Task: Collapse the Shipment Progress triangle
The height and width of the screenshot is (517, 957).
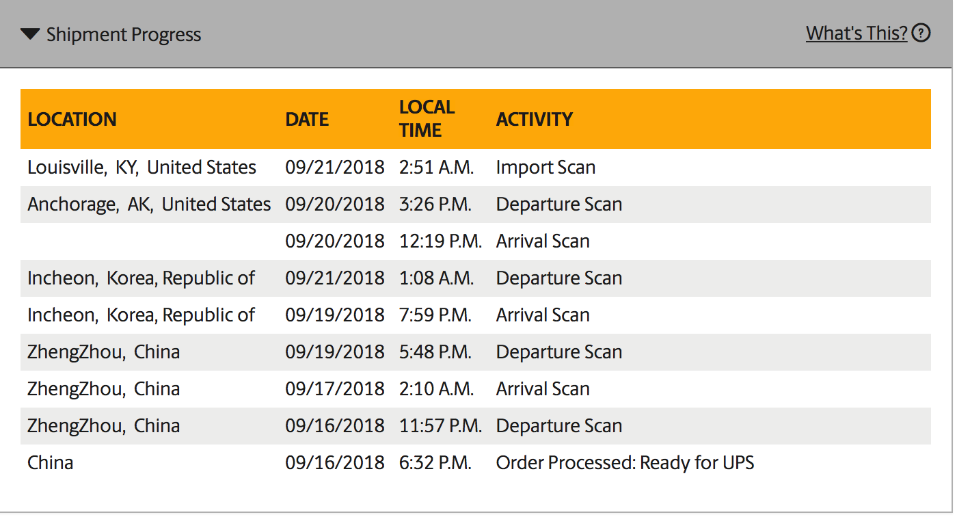Action: pyautogui.click(x=30, y=34)
